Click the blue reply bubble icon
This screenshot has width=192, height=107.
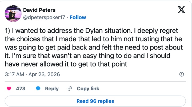tap(38, 89)
